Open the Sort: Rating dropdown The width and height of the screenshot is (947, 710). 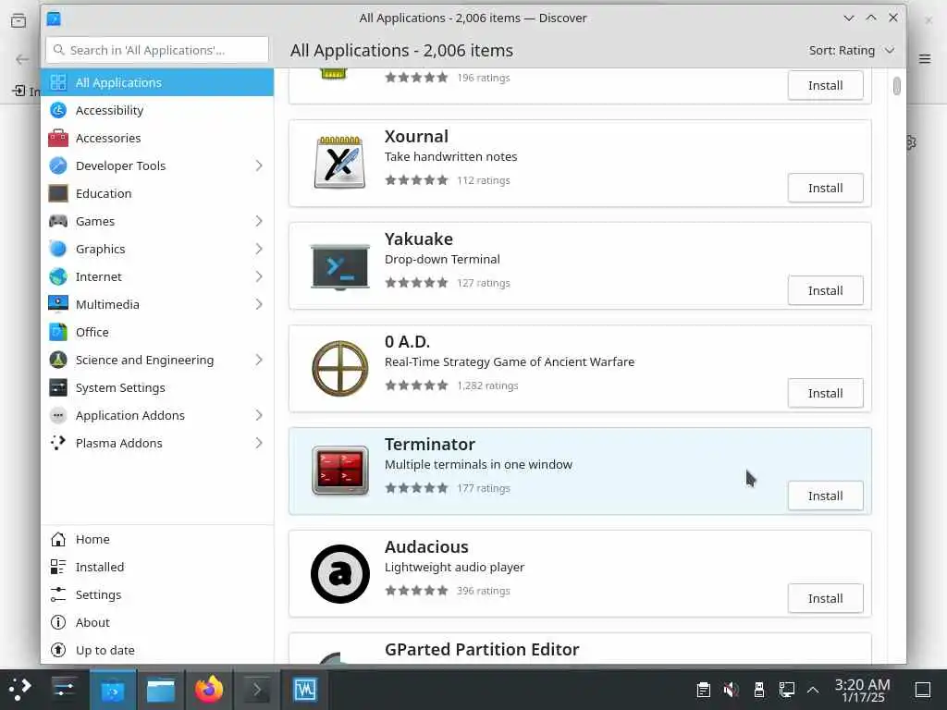click(x=852, y=51)
